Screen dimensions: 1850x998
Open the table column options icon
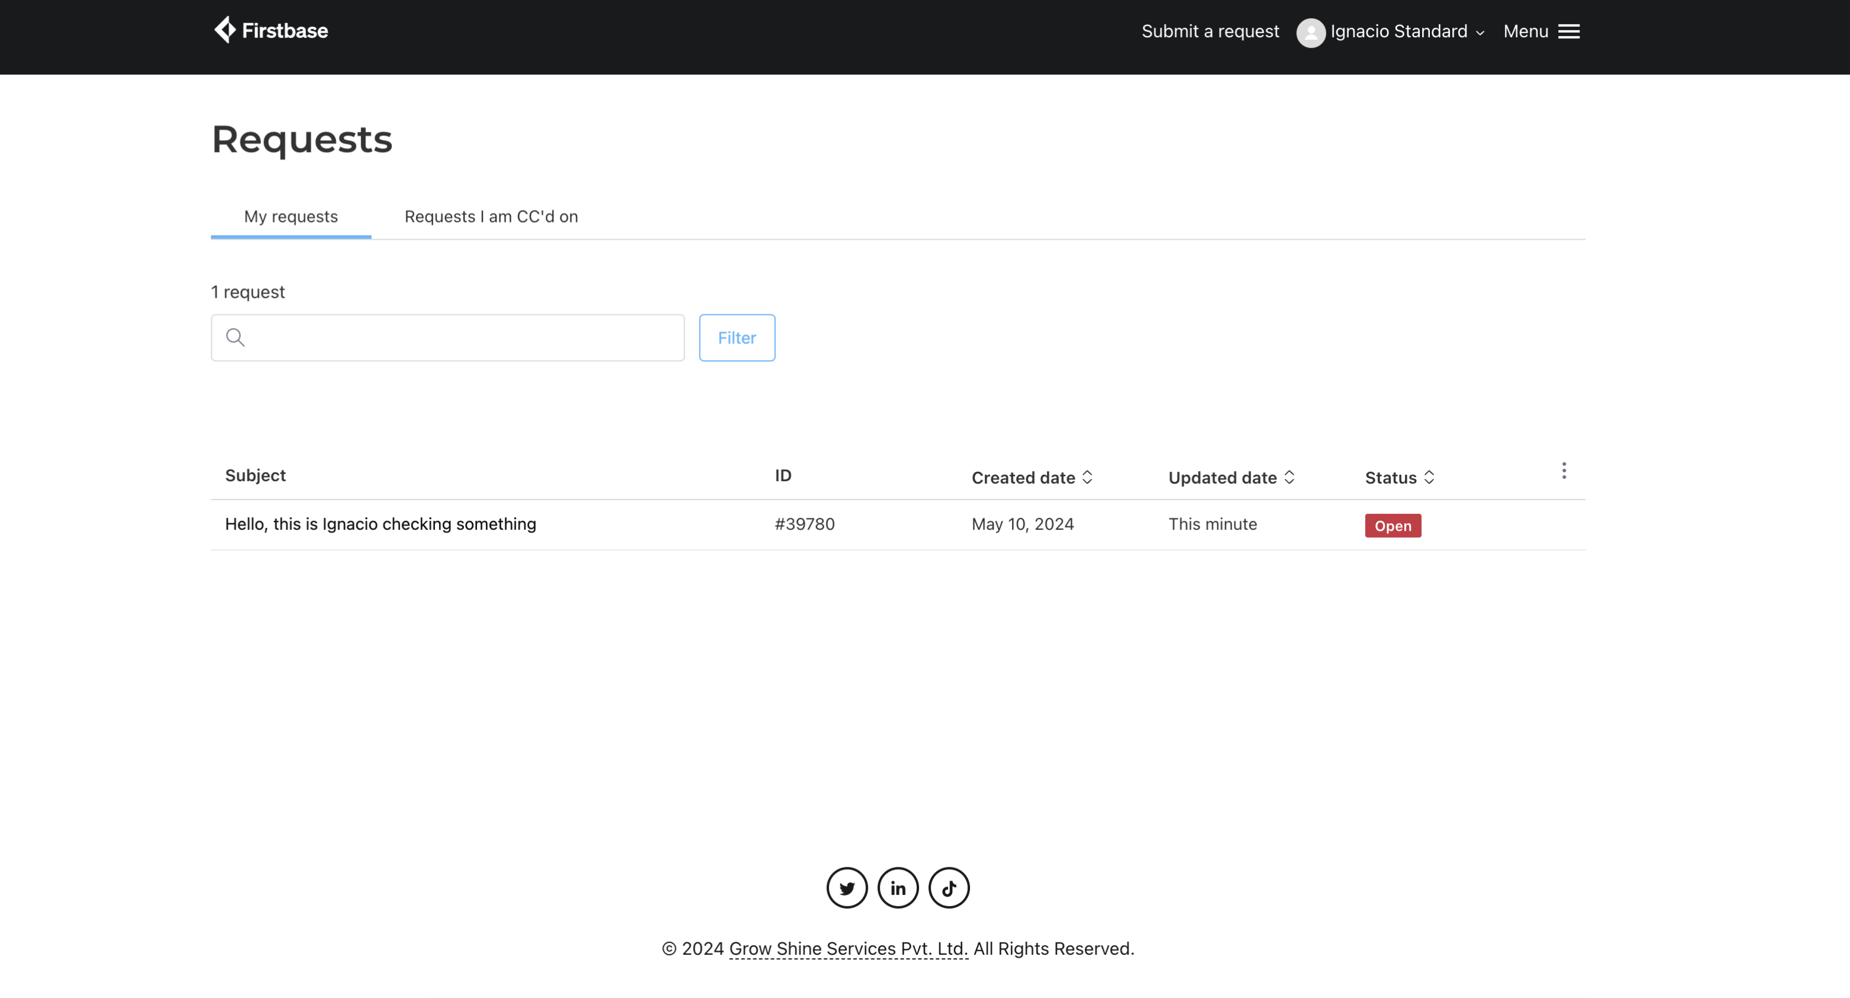click(x=1564, y=471)
